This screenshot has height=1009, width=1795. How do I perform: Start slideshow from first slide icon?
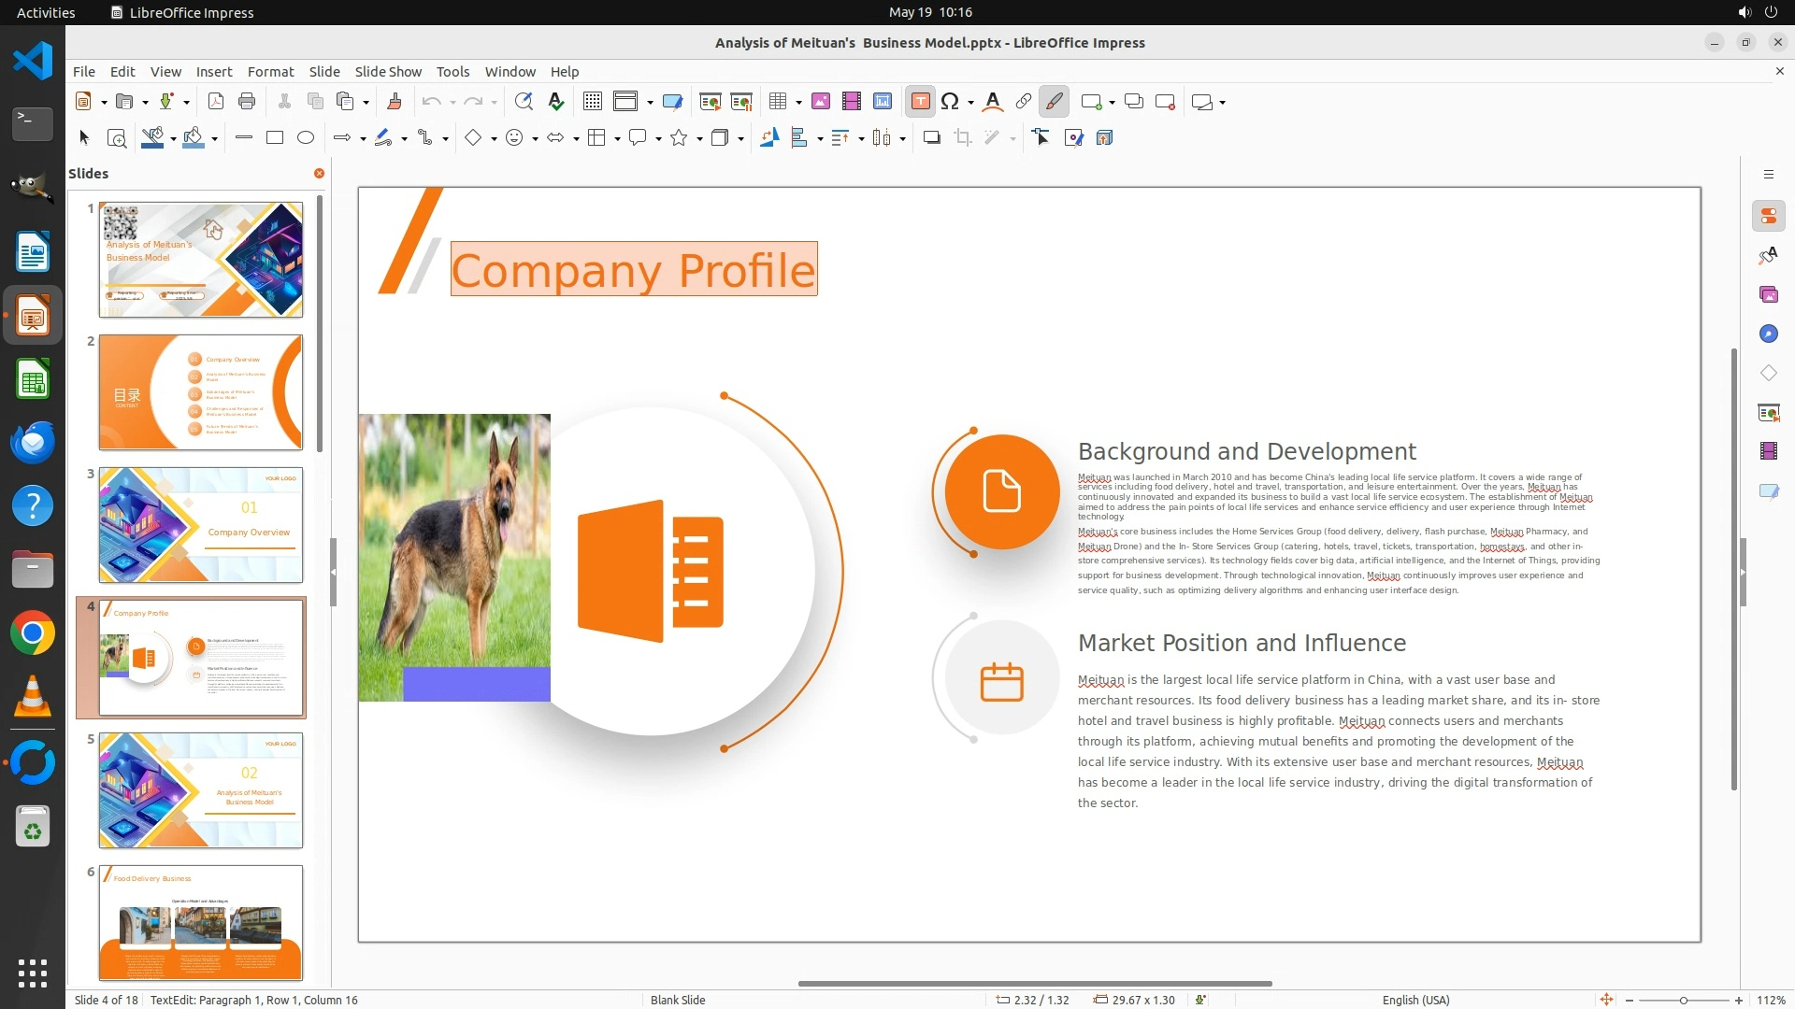click(711, 102)
